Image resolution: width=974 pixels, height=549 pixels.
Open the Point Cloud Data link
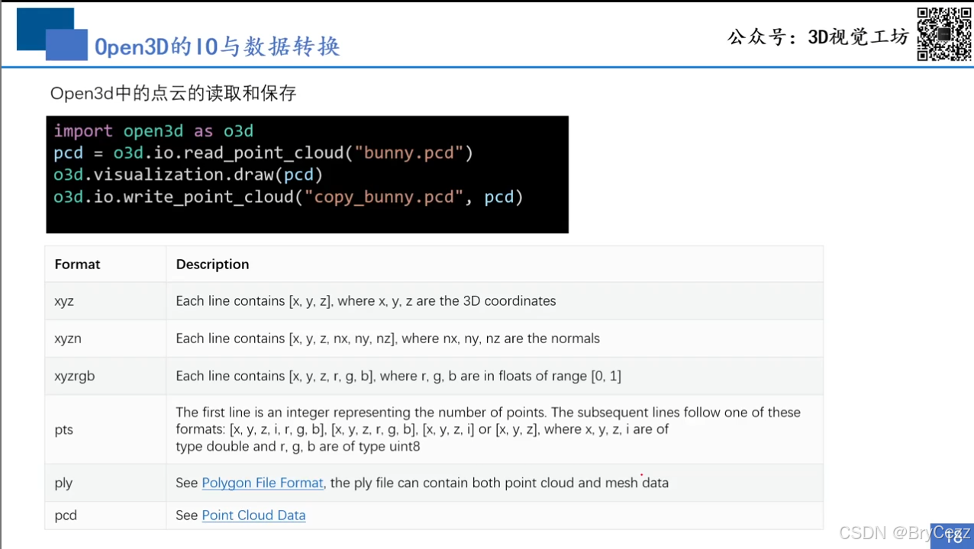click(253, 515)
